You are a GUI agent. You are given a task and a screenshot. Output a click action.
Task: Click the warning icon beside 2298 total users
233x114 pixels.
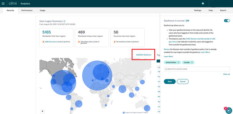tap(43, 42)
